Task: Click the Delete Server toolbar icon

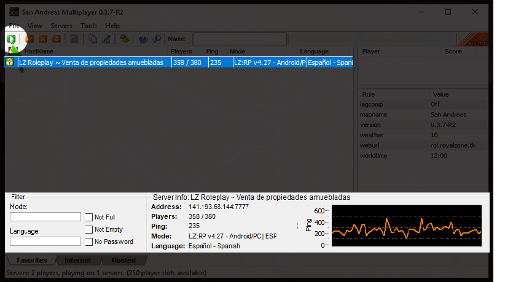Action: click(43, 39)
